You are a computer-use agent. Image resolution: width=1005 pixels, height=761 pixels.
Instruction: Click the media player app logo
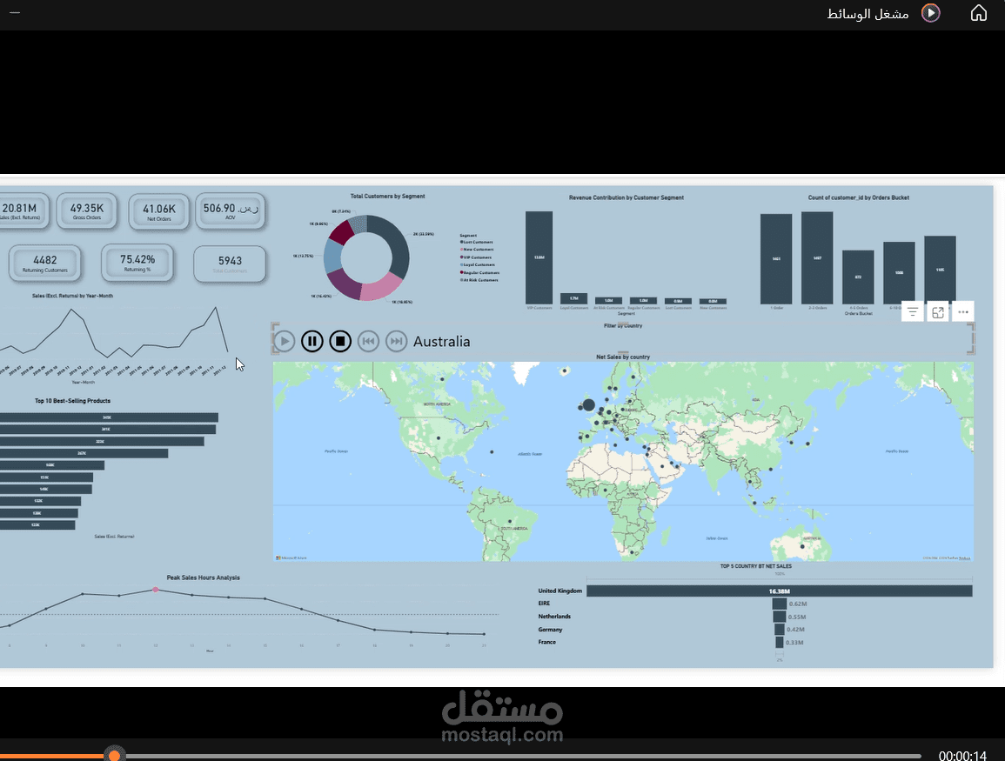931,13
